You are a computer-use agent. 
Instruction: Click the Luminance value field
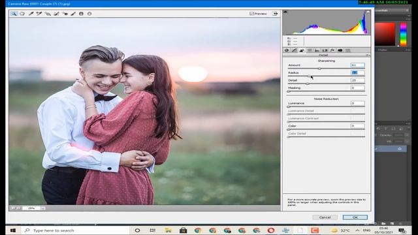[x=357, y=103]
